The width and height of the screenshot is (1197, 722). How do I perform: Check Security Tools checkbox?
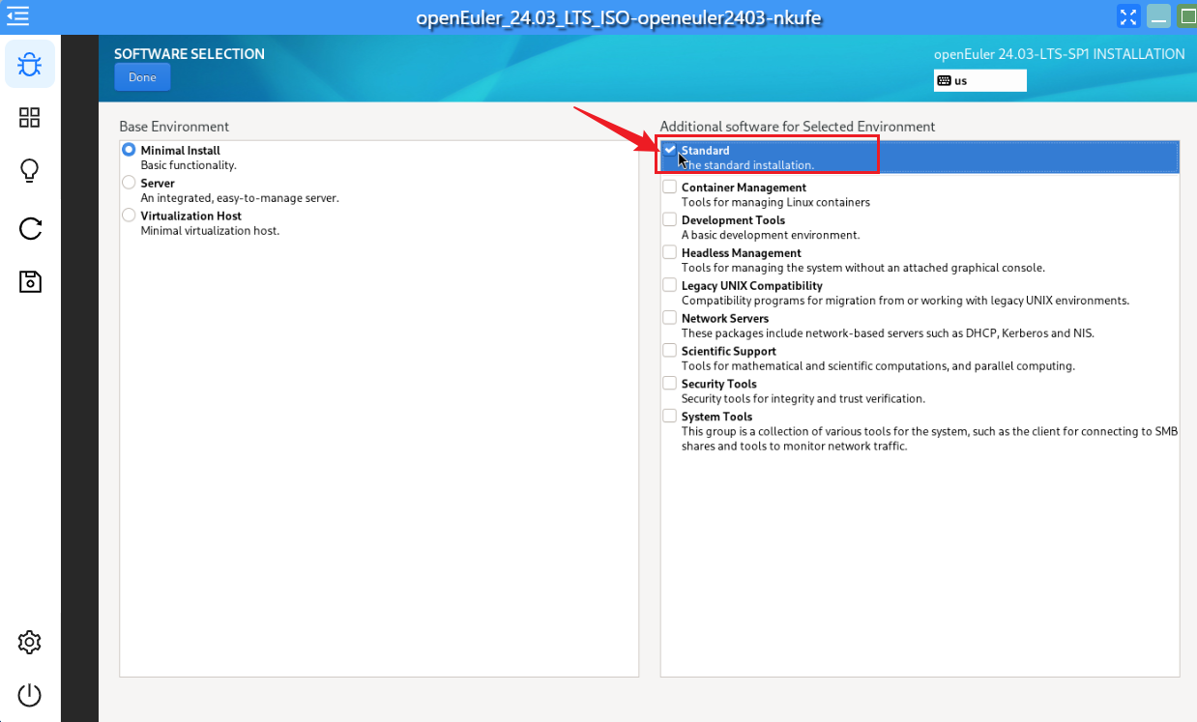coord(669,384)
